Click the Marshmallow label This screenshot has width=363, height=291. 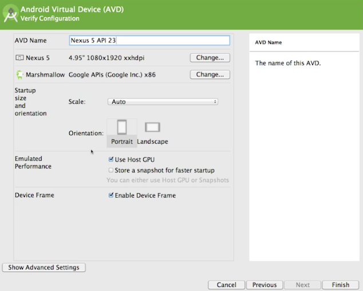(x=45, y=74)
